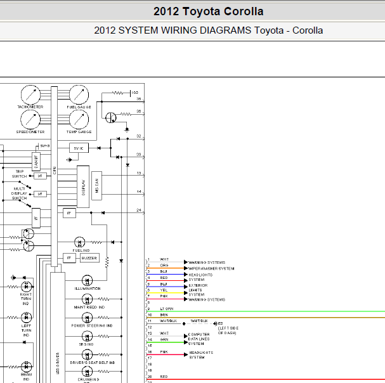Click the LEFT TURN IND LED symbol

point(26,318)
